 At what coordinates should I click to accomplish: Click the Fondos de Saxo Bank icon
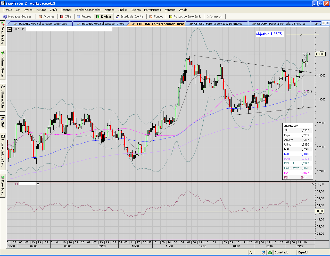click(x=171, y=16)
